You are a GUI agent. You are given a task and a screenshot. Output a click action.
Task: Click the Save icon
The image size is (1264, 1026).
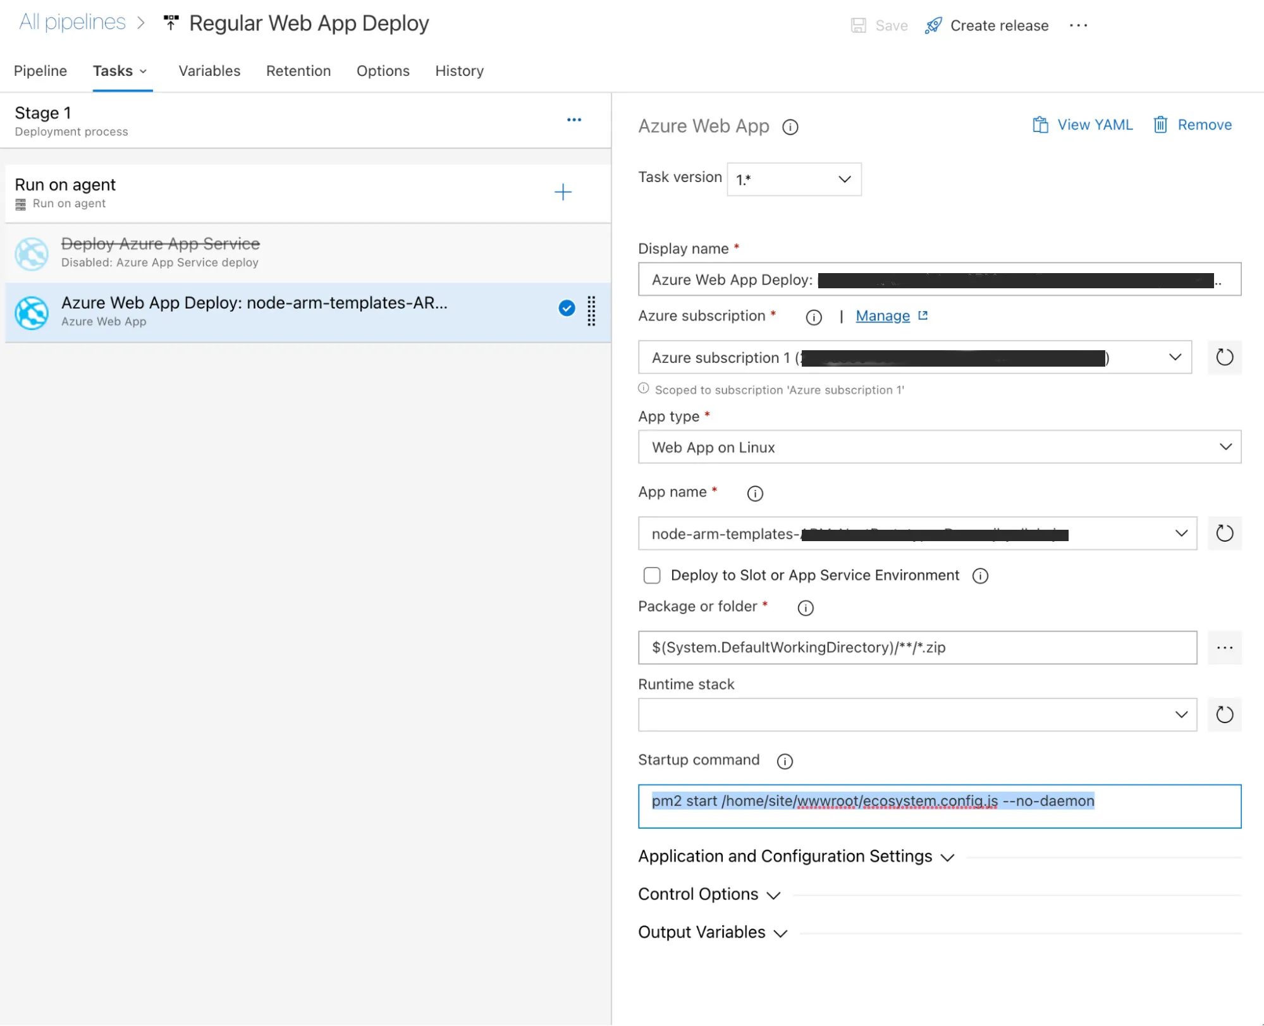tap(858, 25)
